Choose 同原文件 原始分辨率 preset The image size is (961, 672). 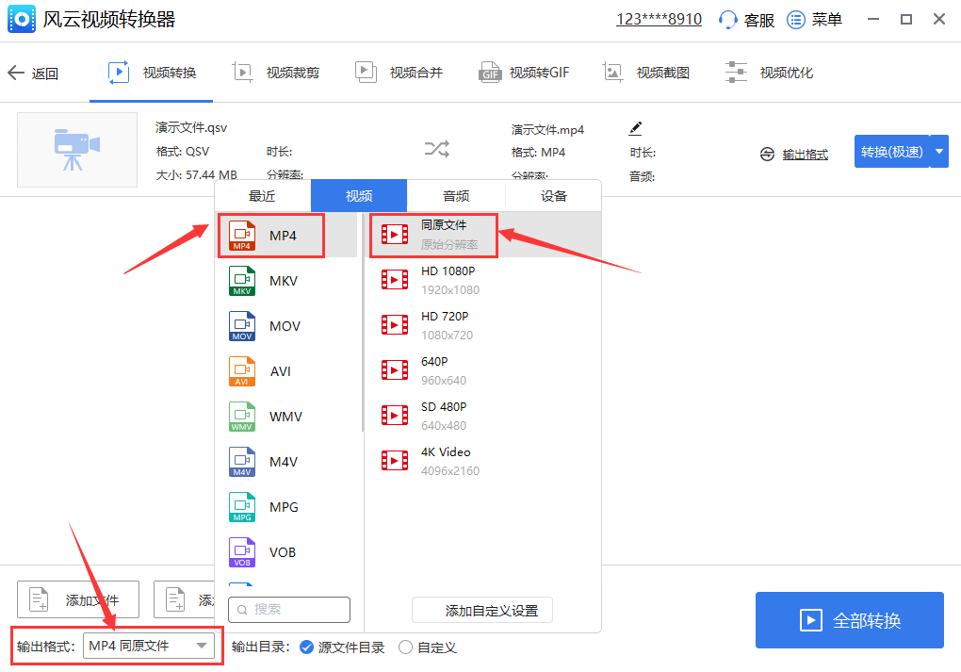(484, 235)
